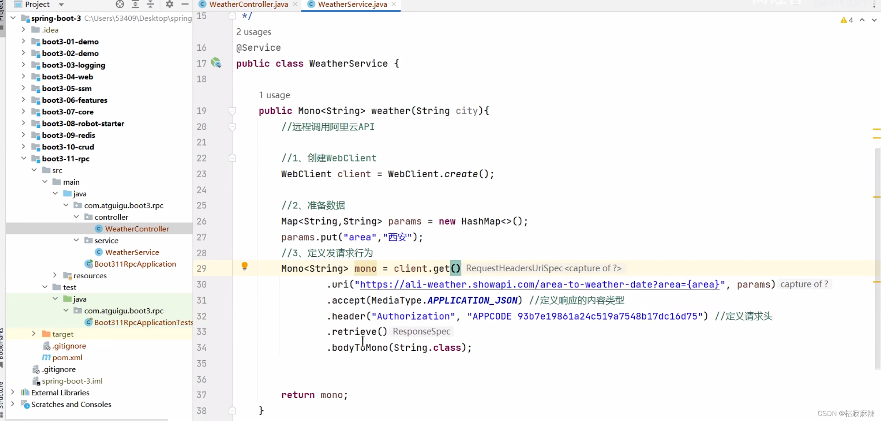Collapse the src folder chevron
881x421 pixels.
[35, 170]
